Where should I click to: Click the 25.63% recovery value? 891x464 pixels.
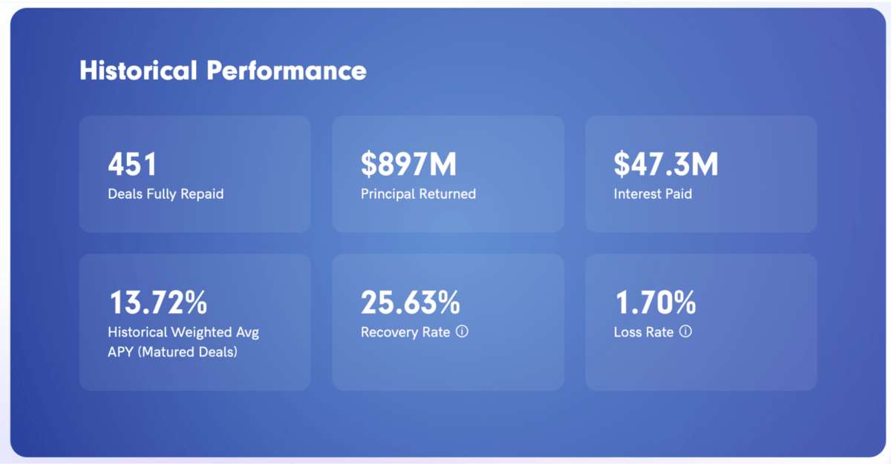click(411, 302)
